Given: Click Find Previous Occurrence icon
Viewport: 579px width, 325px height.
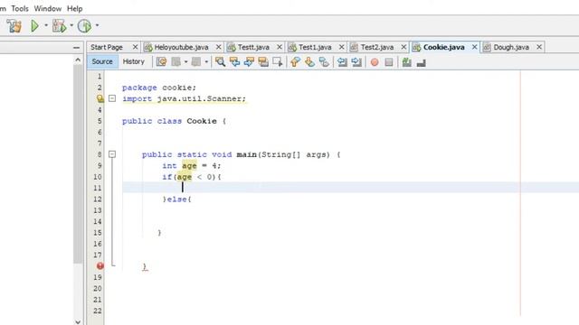Looking at the screenshot, I should (234, 62).
